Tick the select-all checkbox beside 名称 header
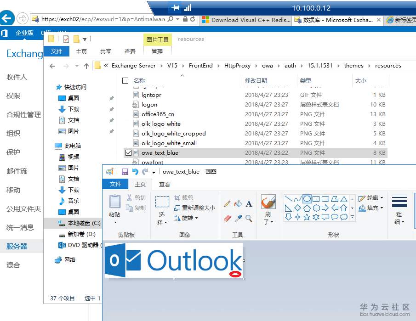 (x=125, y=80)
